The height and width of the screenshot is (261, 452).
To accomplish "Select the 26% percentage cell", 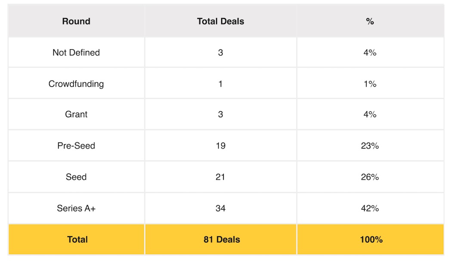I will 370,177.
